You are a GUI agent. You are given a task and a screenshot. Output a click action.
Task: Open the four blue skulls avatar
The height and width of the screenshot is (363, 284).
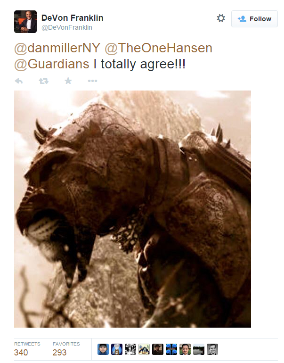tap(171, 349)
